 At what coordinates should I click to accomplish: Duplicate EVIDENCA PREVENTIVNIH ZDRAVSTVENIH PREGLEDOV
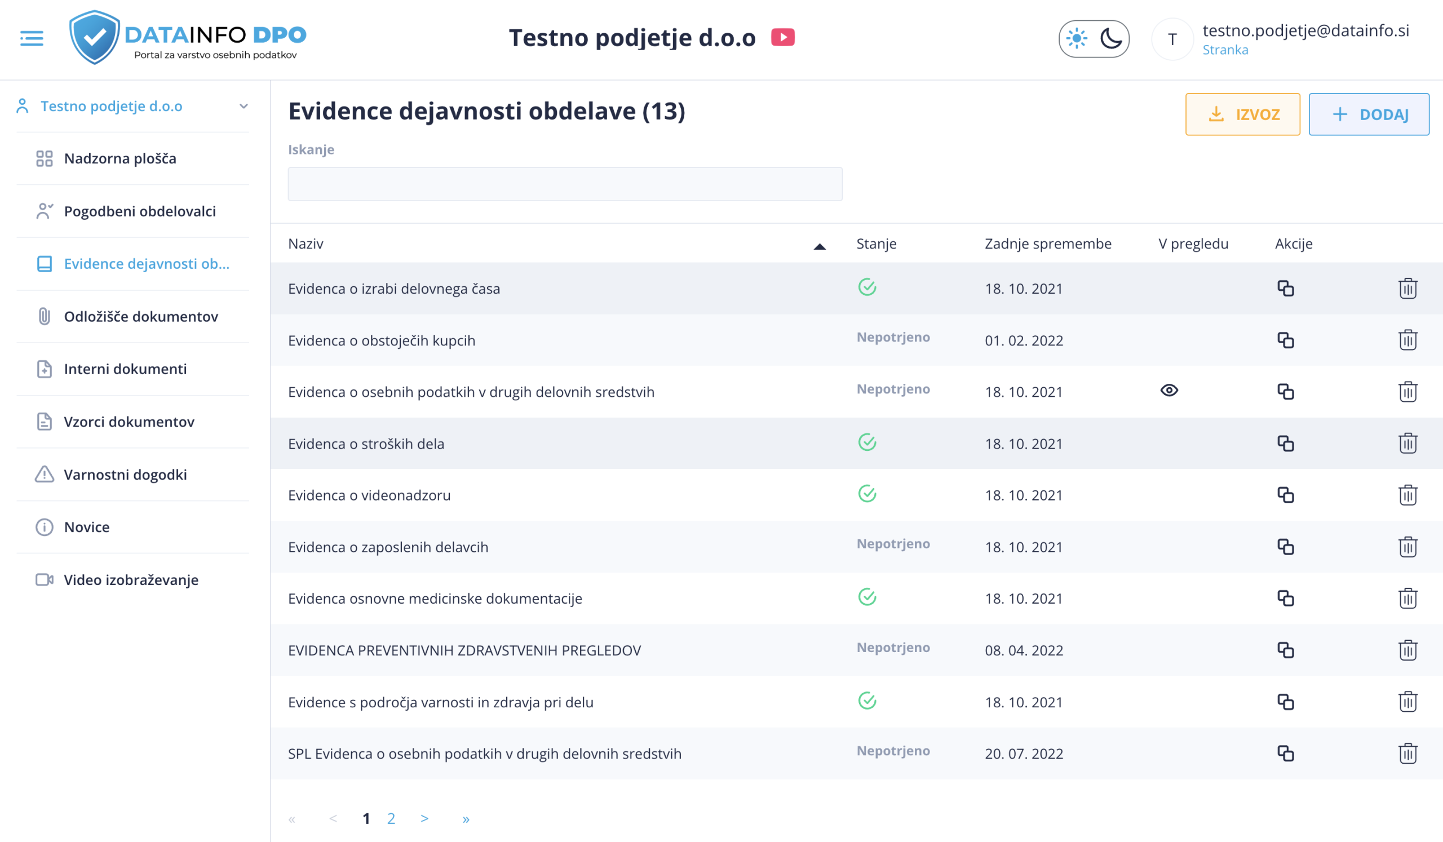tap(1286, 650)
